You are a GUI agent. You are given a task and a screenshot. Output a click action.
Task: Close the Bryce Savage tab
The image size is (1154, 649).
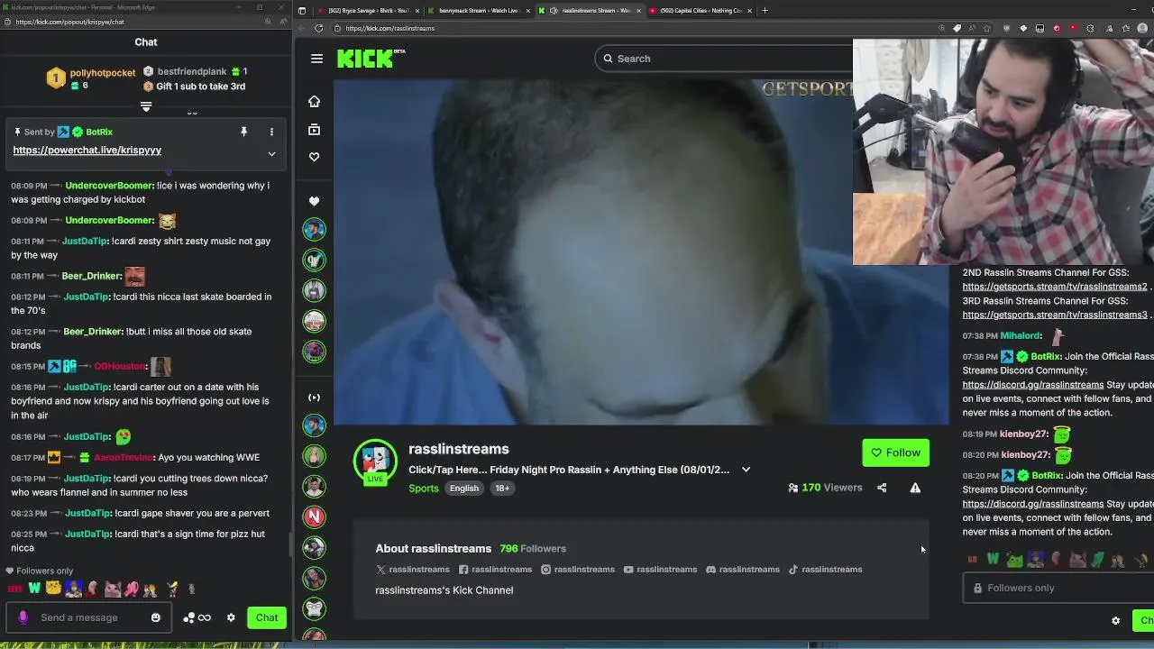(x=417, y=11)
